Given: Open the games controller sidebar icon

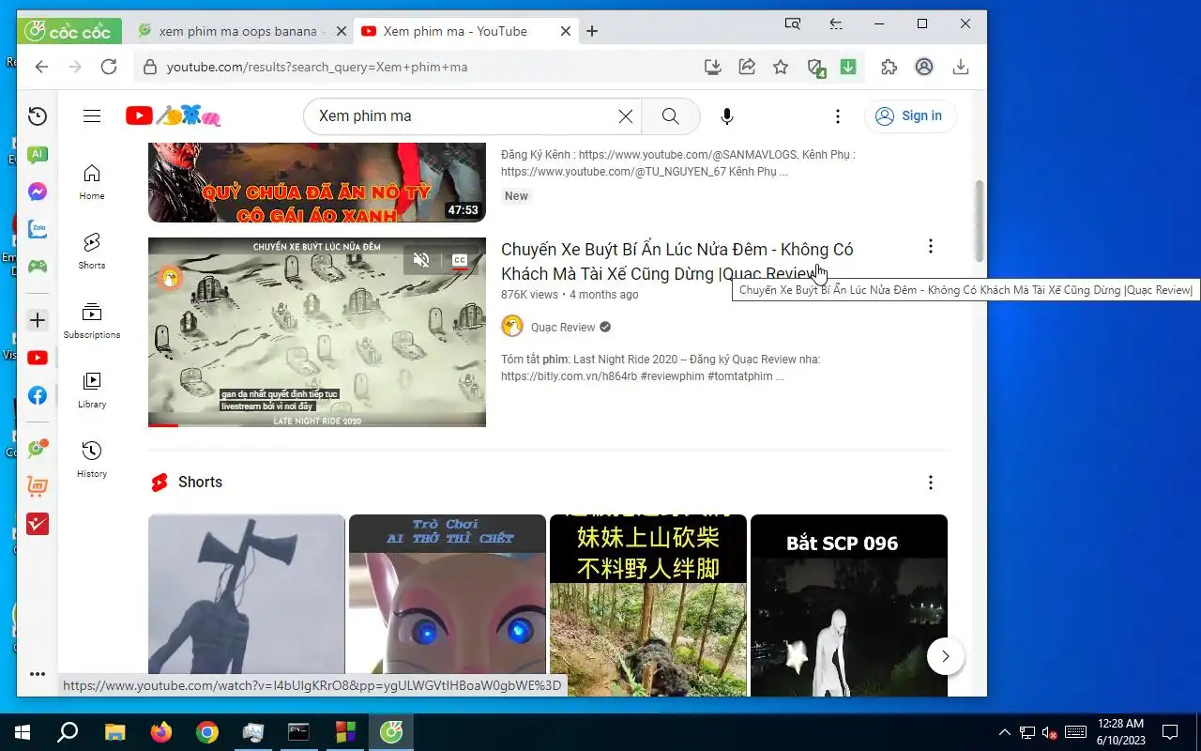Looking at the screenshot, I should (x=38, y=266).
